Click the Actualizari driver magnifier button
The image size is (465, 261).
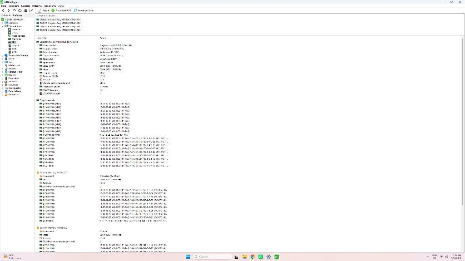84,10
